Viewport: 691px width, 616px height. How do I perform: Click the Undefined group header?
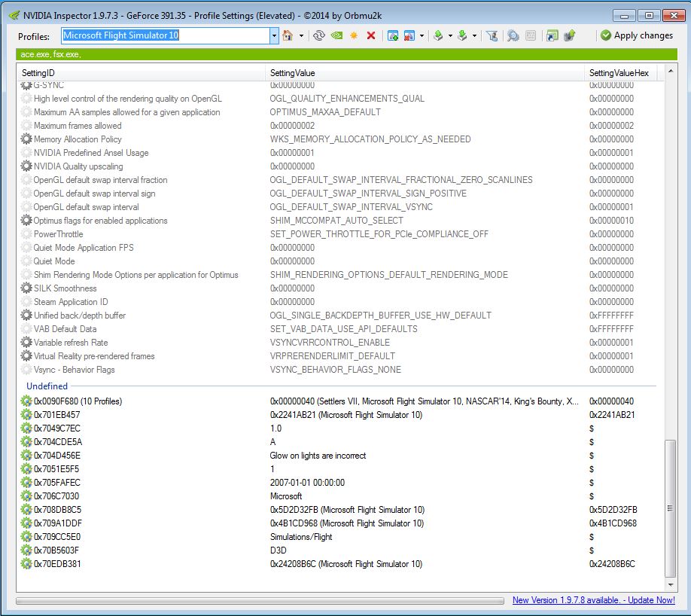47,386
